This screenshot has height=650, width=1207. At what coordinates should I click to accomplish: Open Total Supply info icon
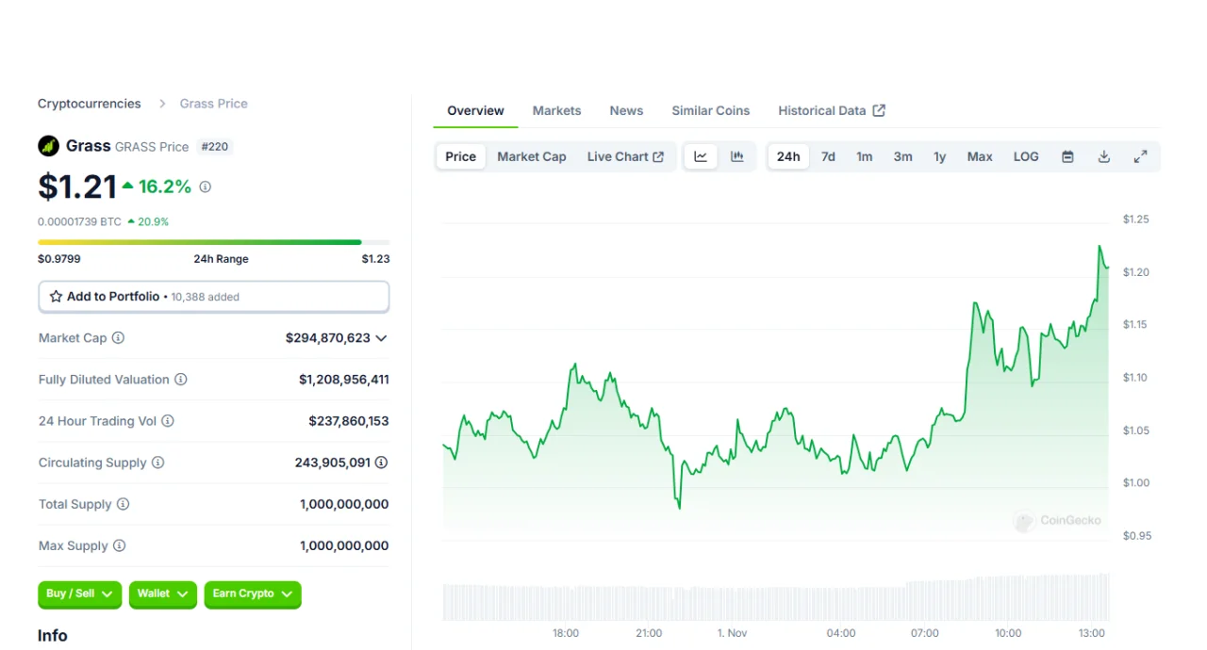coord(123,504)
